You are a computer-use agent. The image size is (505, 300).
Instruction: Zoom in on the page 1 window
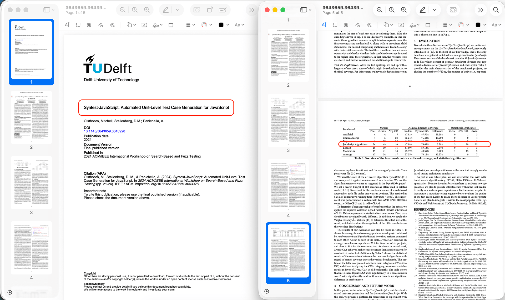coord(147,10)
